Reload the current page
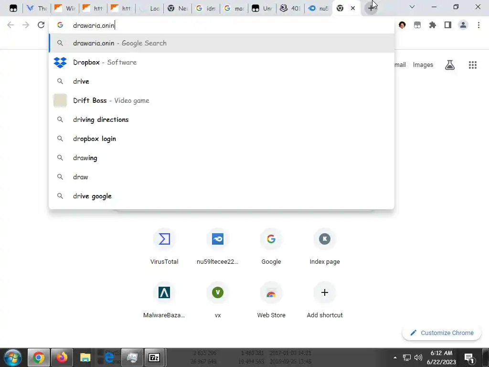 (x=41, y=25)
